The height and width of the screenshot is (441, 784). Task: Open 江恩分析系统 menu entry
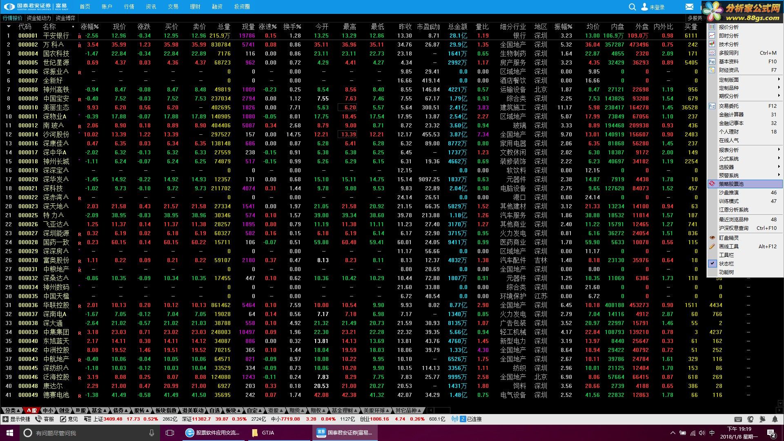745,209
